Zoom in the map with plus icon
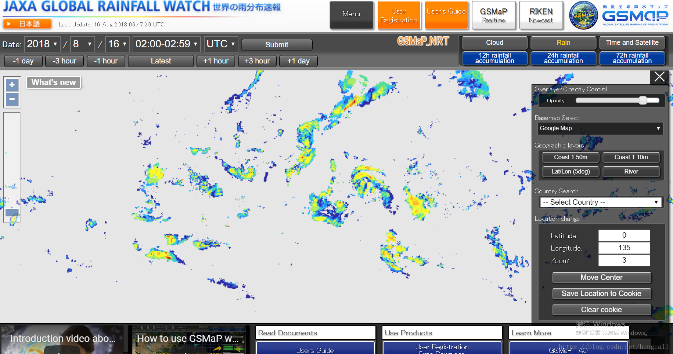The image size is (673, 354). click(12, 85)
